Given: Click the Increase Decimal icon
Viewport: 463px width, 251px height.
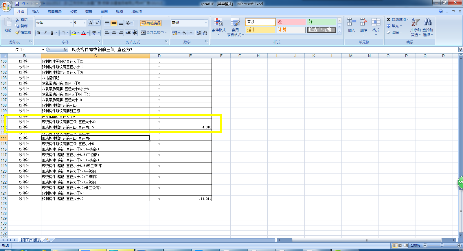Looking at the screenshot, I should click(x=199, y=33).
